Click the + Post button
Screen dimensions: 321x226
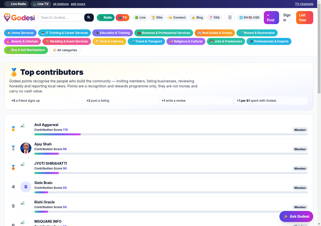tap(271, 18)
